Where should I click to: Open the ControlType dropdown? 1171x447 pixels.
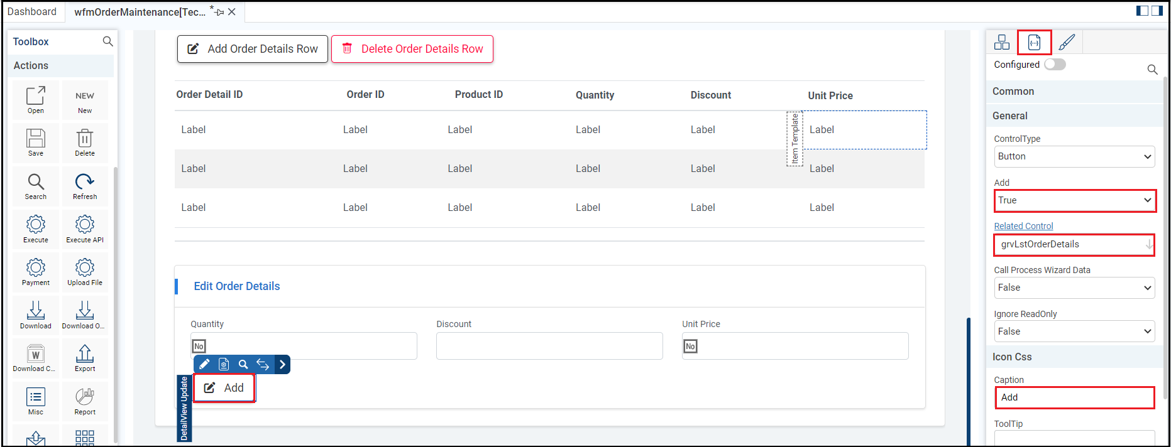click(x=1074, y=156)
